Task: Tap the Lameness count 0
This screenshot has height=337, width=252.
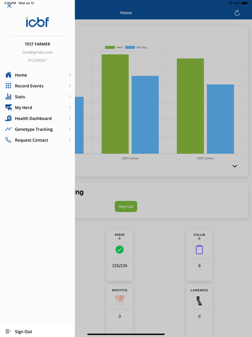Action: (x=199, y=316)
